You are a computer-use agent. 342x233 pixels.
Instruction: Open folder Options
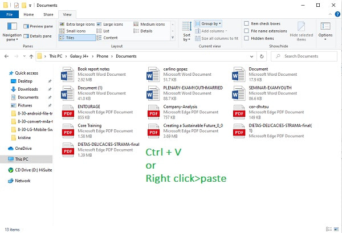coord(325,31)
